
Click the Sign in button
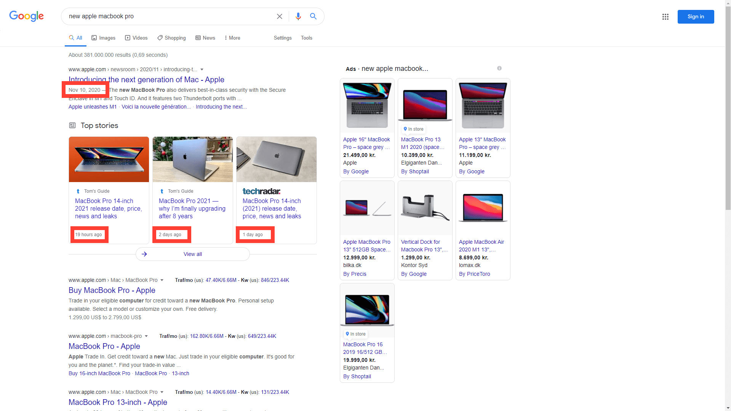coord(696,17)
